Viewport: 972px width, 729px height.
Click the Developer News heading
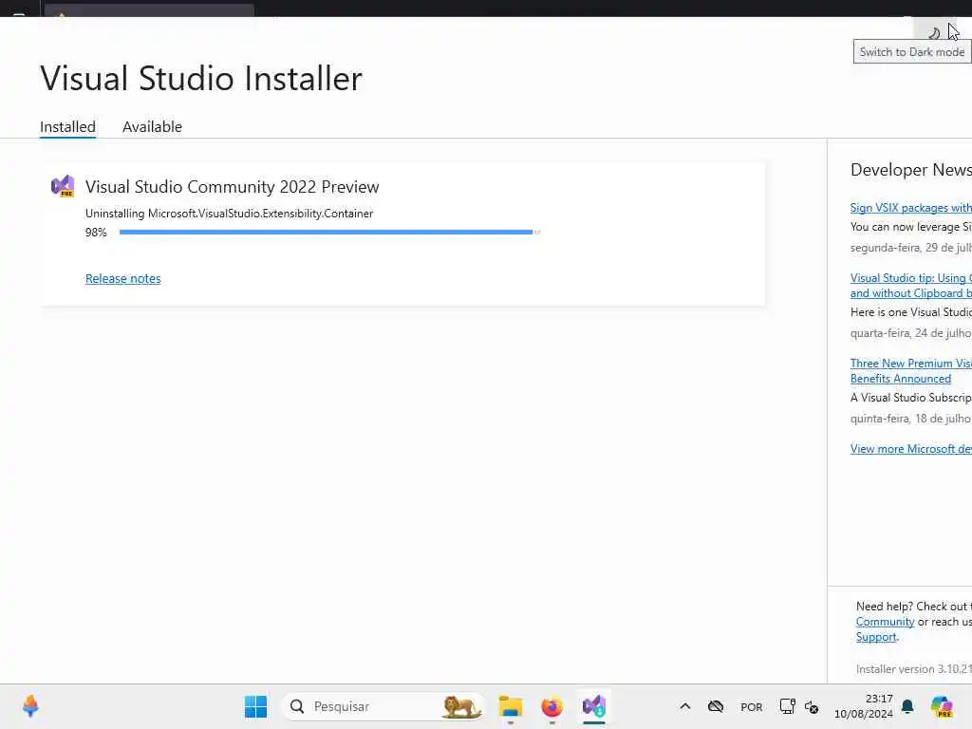pyautogui.click(x=910, y=170)
